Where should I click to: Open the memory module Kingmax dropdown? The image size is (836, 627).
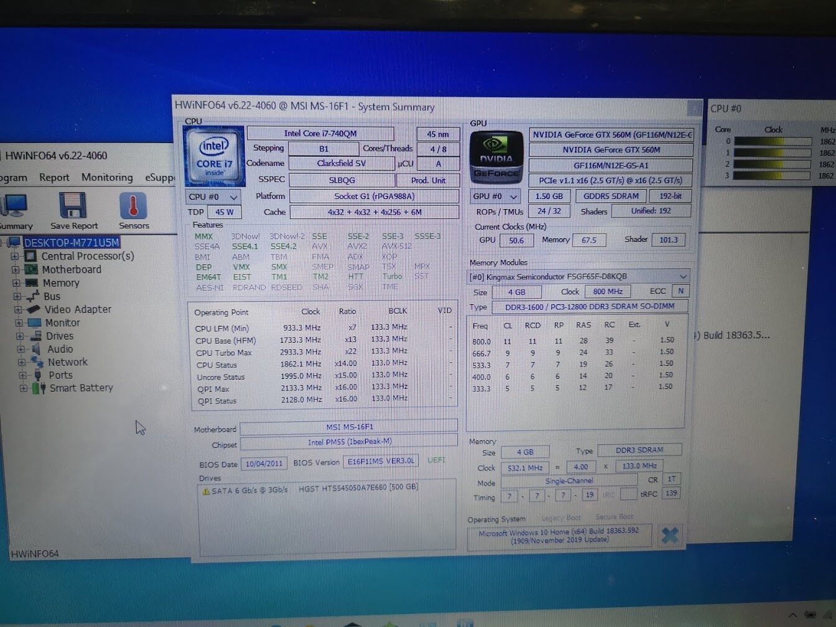[x=578, y=276]
